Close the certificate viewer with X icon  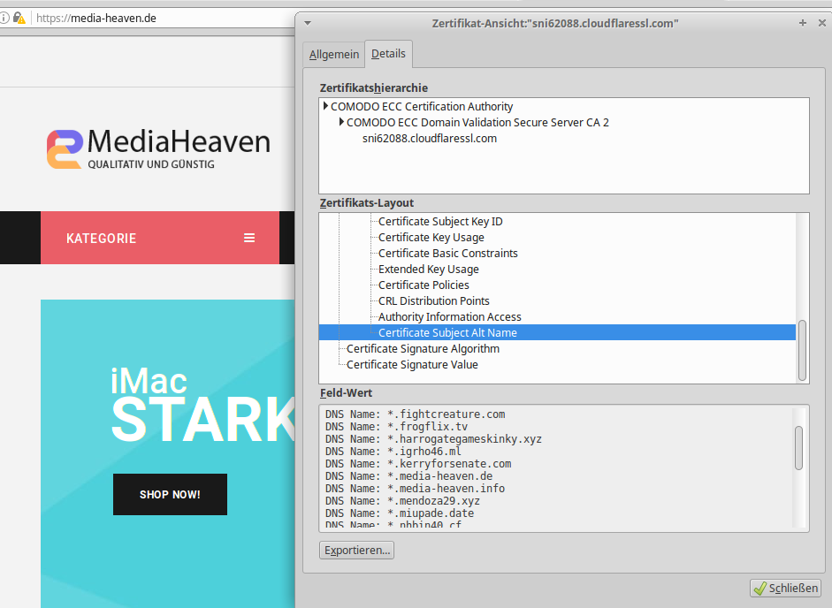click(x=822, y=23)
